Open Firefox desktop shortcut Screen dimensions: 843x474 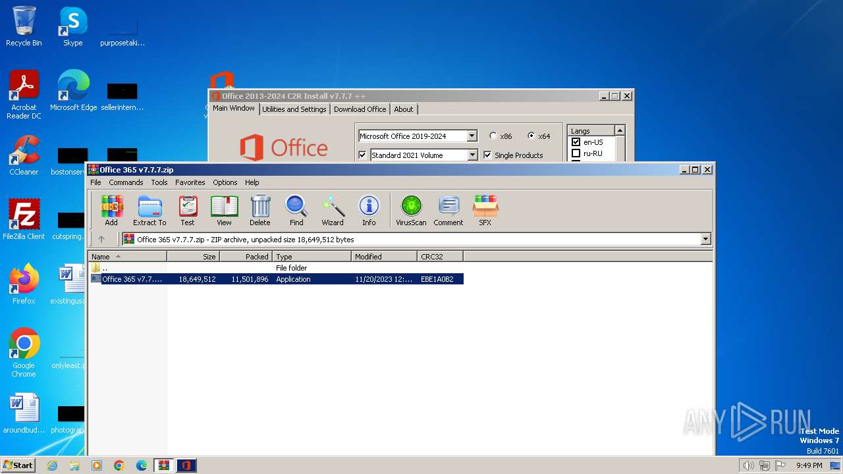click(x=24, y=284)
